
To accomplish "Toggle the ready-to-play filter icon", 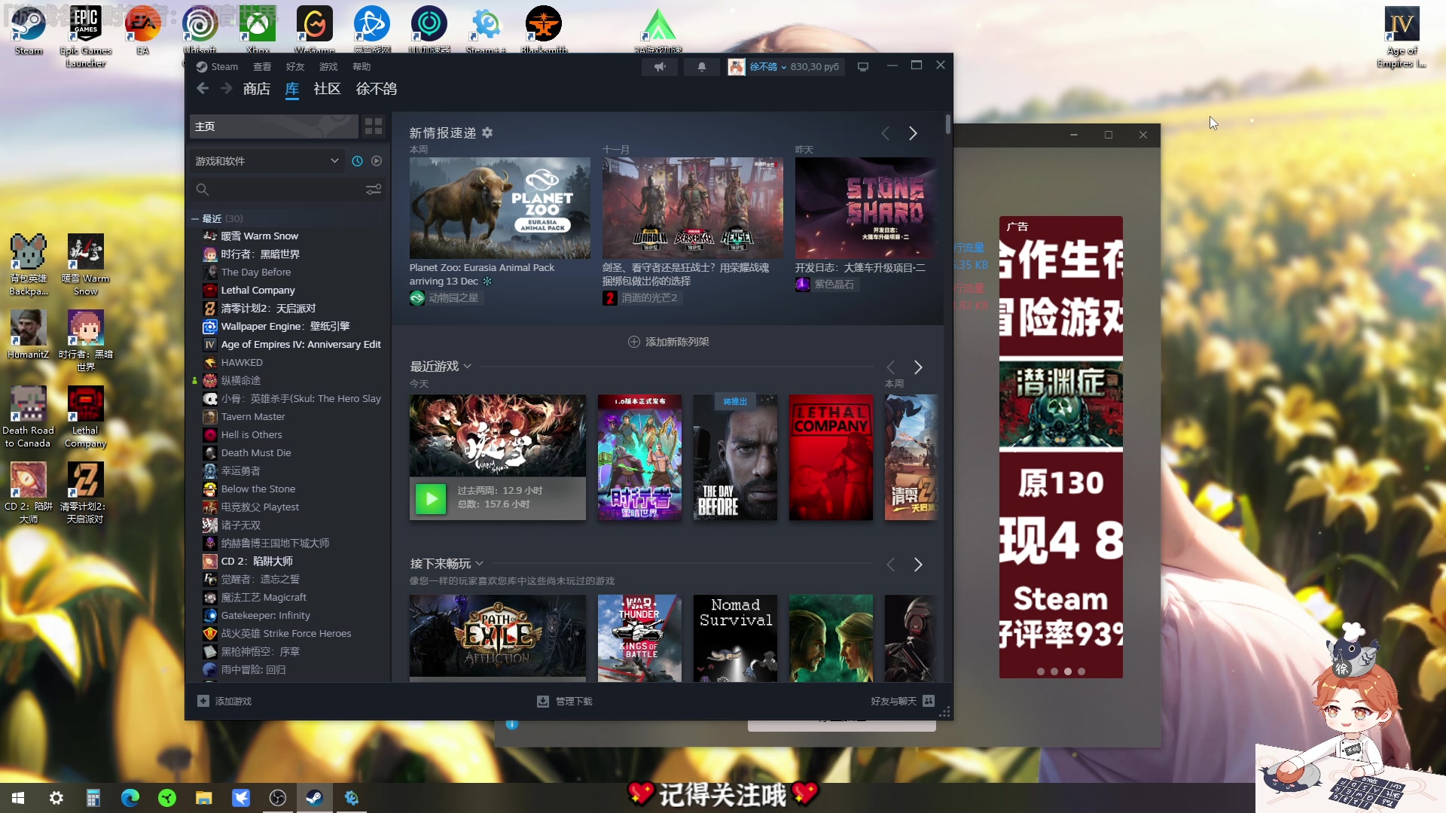I will [x=377, y=161].
